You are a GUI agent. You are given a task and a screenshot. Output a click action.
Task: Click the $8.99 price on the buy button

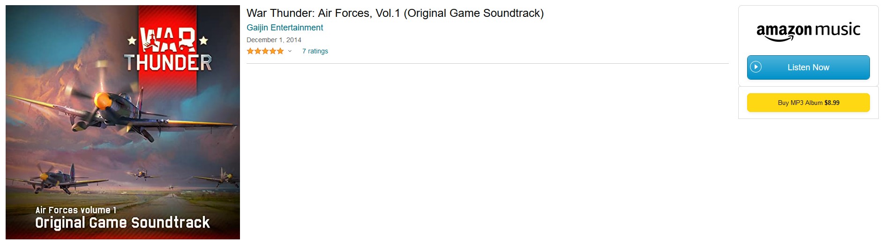pos(832,103)
